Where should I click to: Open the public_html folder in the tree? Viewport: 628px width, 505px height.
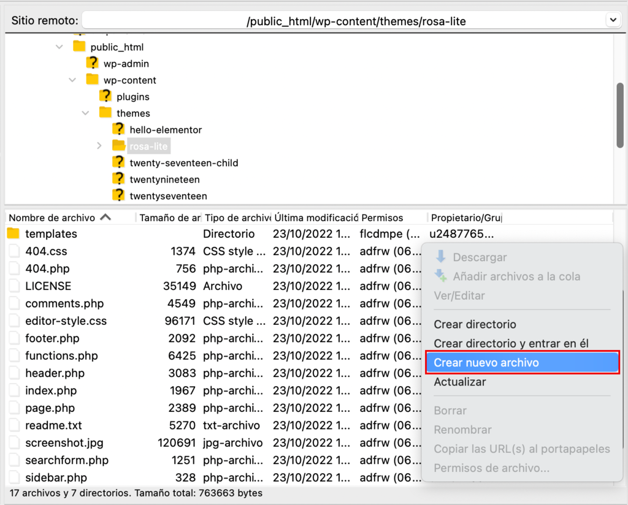(x=78, y=47)
